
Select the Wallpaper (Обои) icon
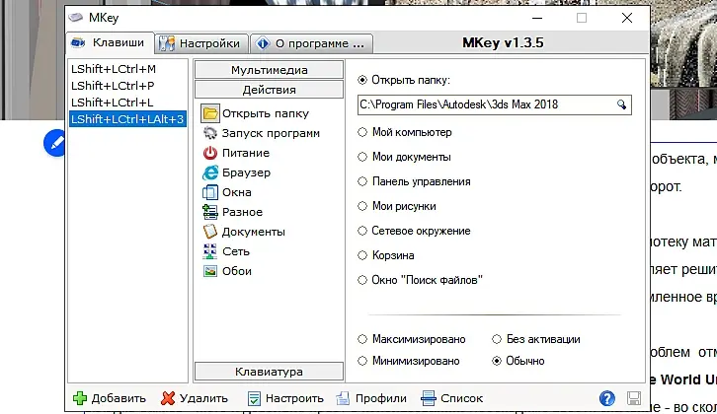click(x=209, y=271)
